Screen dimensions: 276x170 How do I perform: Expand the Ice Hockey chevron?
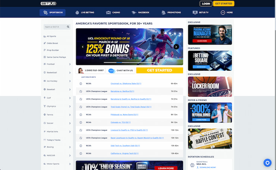point(70,81)
